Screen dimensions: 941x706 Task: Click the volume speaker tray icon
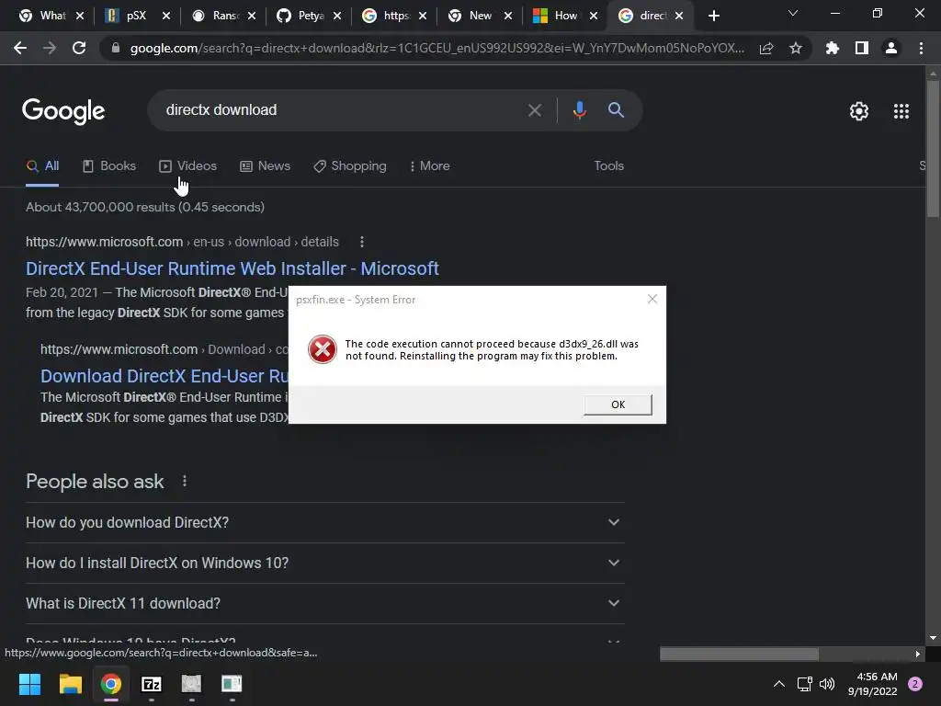coord(827,684)
